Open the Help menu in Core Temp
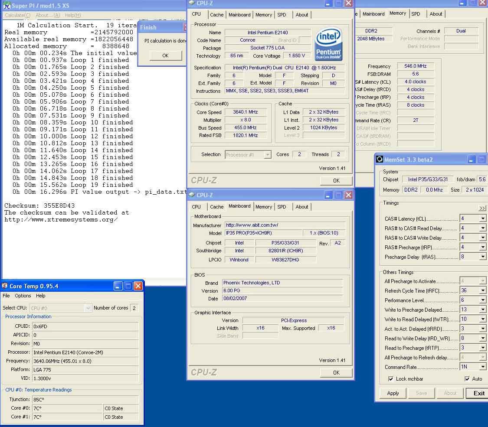Screen dimensions: 488x427 [40, 296]
